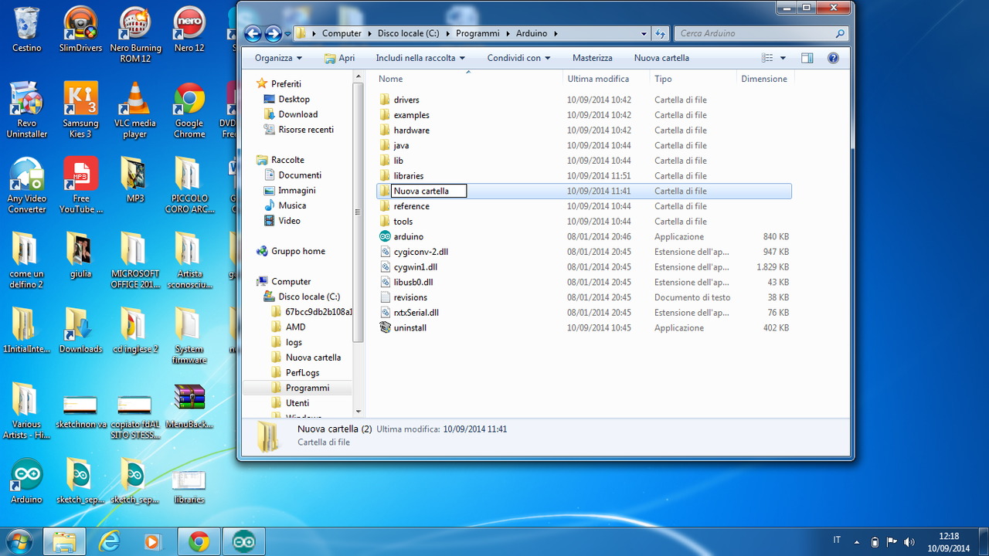Viewport: 989px width, 556px height.
Task: Open MenuBack WinRAR archive on desktop
Action: [189, 406]
